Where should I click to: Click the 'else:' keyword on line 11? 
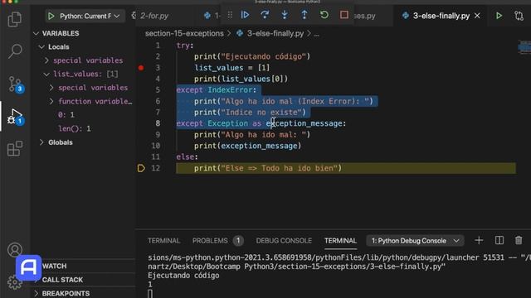coord(187,157)
